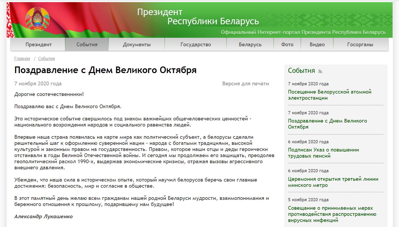Viewport: 399px width, 227px height.
Task: Click the События sidebar heading
Action: coord(301,70)
